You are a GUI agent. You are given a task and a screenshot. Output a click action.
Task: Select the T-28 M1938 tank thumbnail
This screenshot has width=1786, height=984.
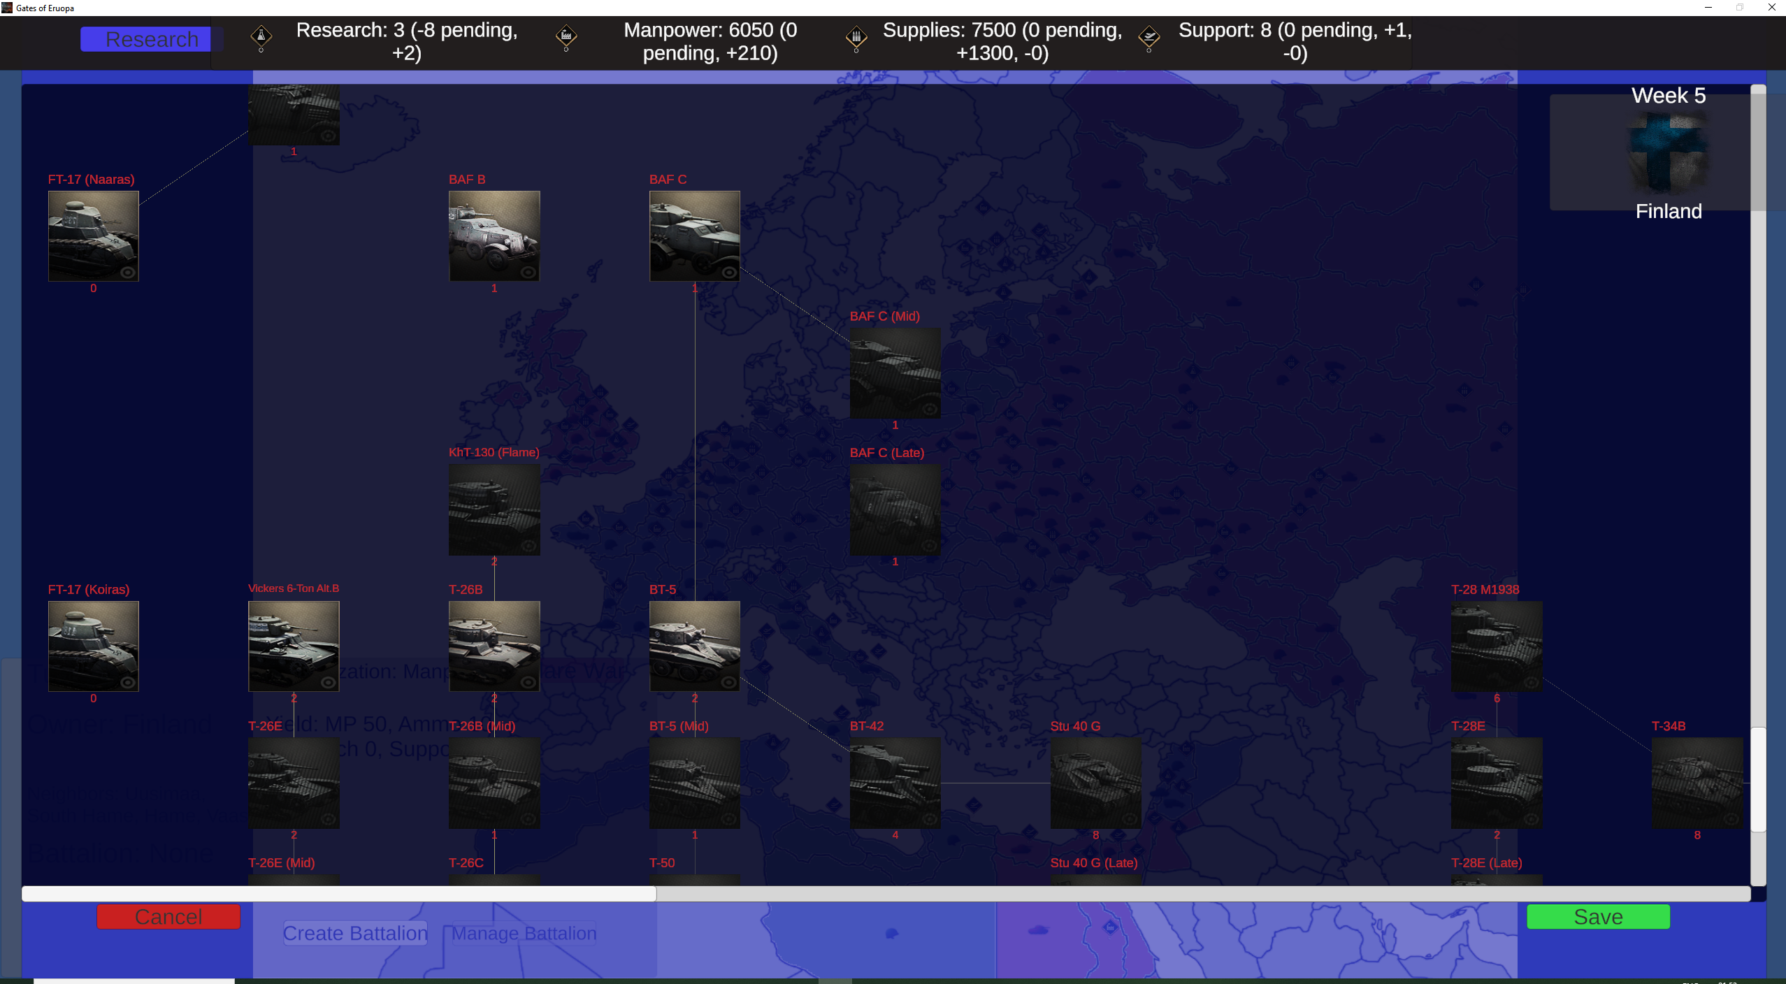(x=1497, y=646)
